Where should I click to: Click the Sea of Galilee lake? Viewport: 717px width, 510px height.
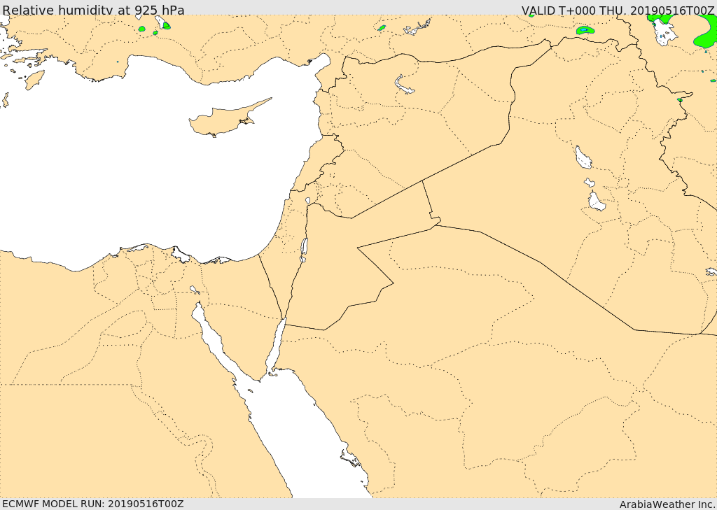[308, 200]
